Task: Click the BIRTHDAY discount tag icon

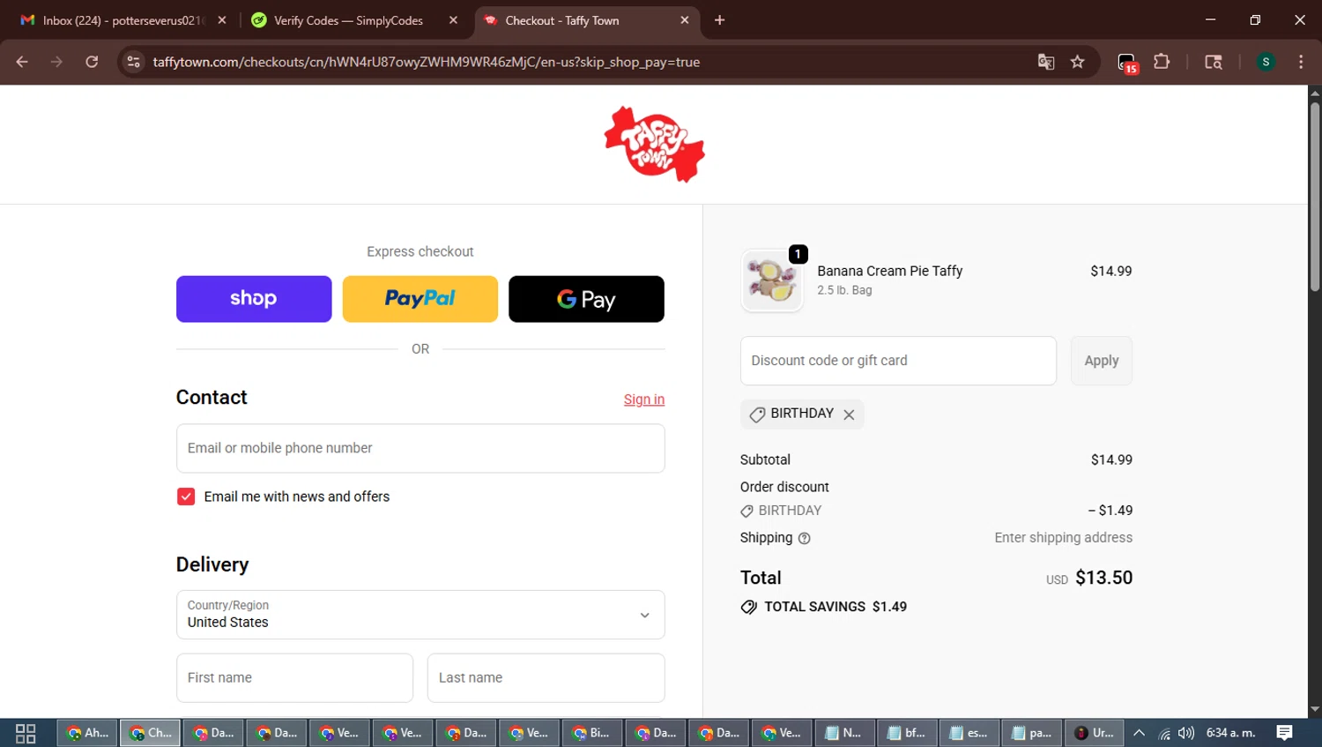Action: click(757, 415)
